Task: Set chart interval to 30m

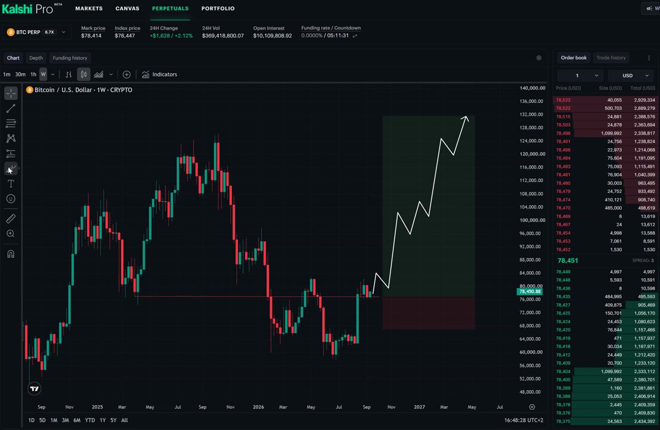Action: (x=20, y=75)
